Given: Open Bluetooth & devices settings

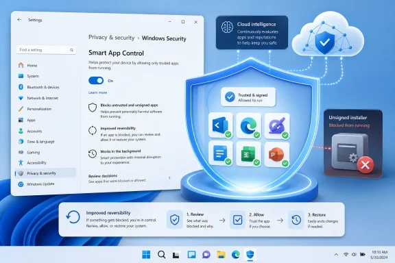Looking at the screenshot, I should [45, 87].
